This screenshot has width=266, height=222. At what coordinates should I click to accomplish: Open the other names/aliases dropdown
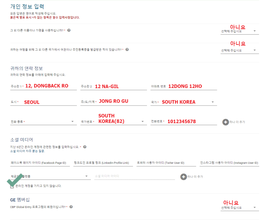tap(239, 31)
